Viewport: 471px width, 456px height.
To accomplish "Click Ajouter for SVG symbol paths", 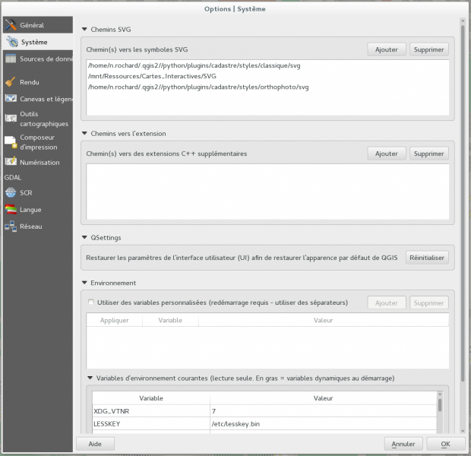I will (x=386, y=49).
